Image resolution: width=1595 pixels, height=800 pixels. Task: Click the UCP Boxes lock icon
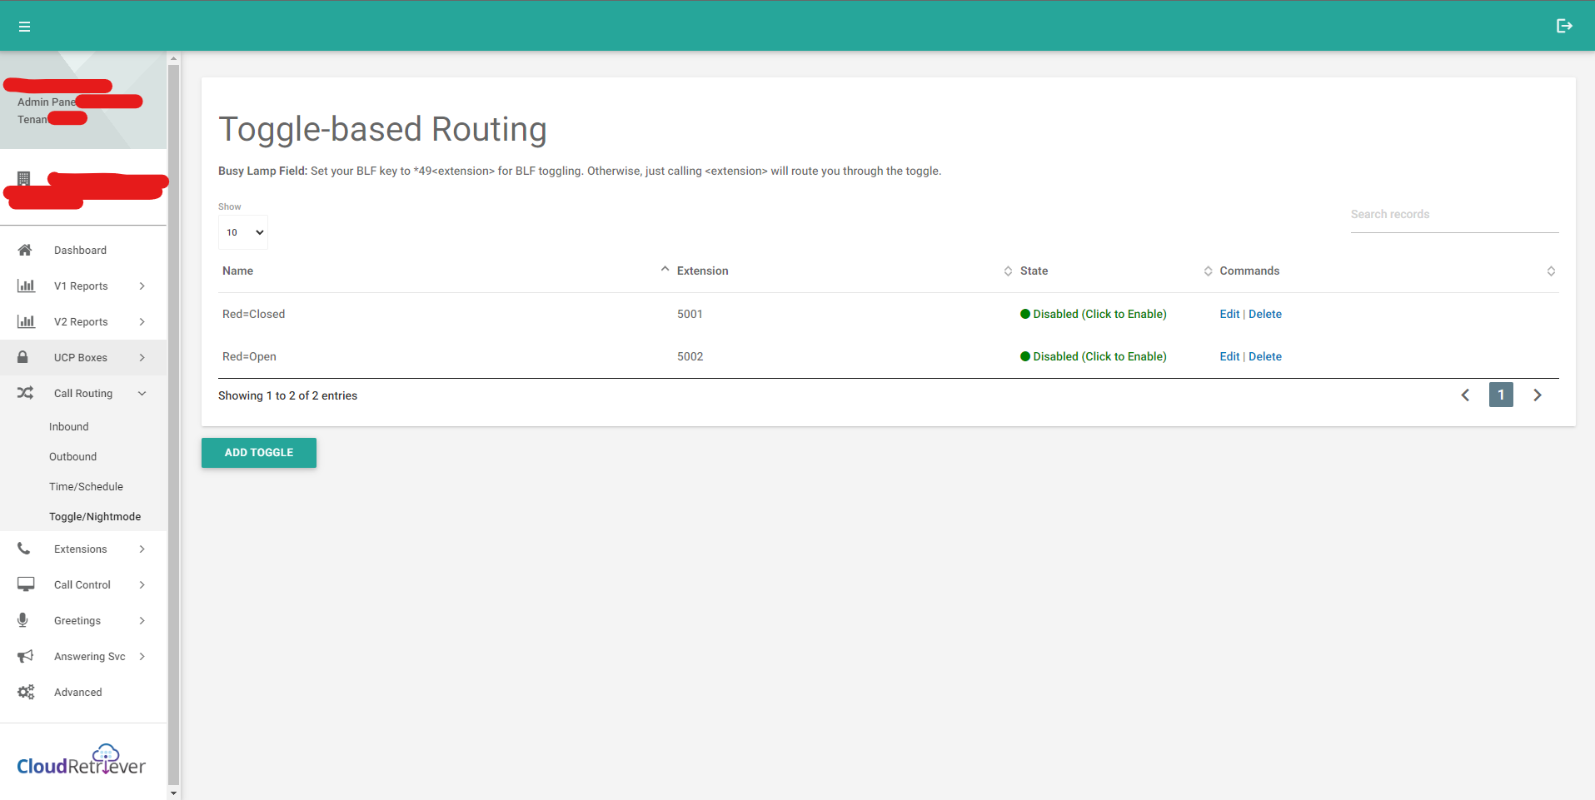point(22,356)
